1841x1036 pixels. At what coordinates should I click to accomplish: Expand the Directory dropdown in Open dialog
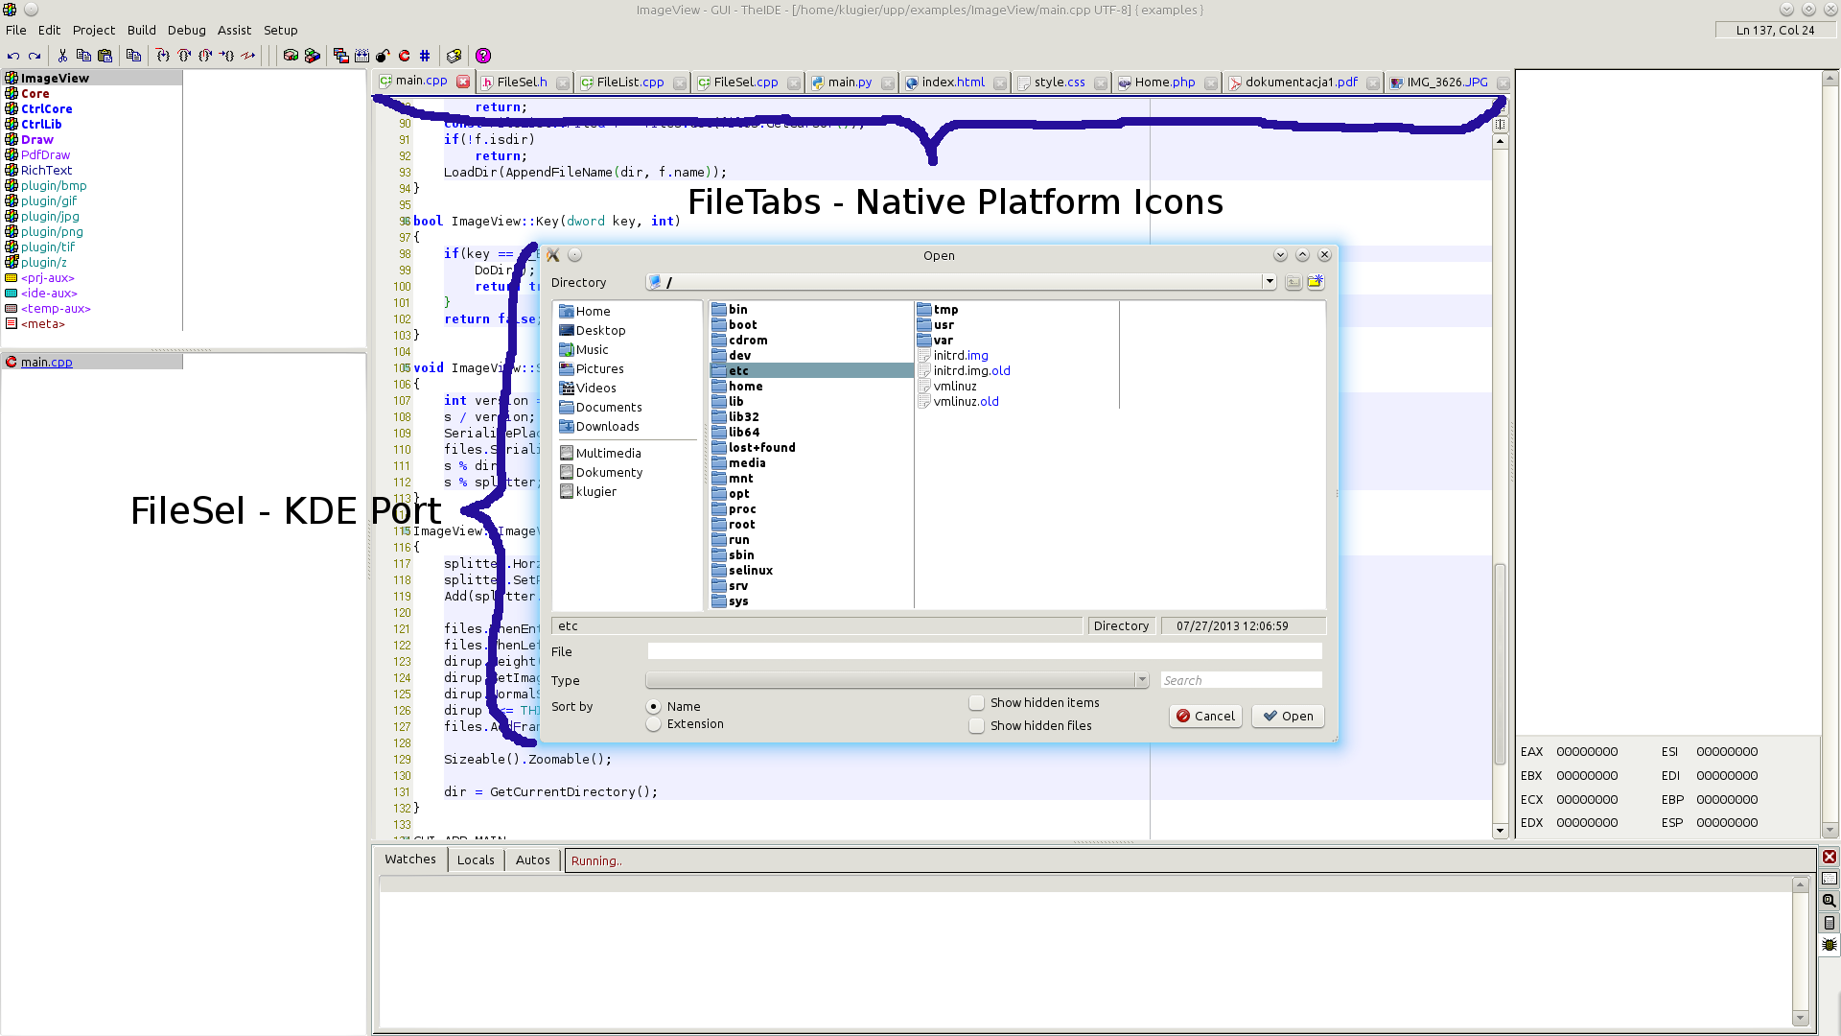1269,281
